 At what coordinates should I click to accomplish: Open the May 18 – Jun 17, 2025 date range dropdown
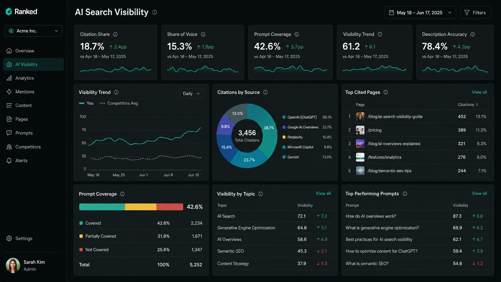(x=420, y=13)
